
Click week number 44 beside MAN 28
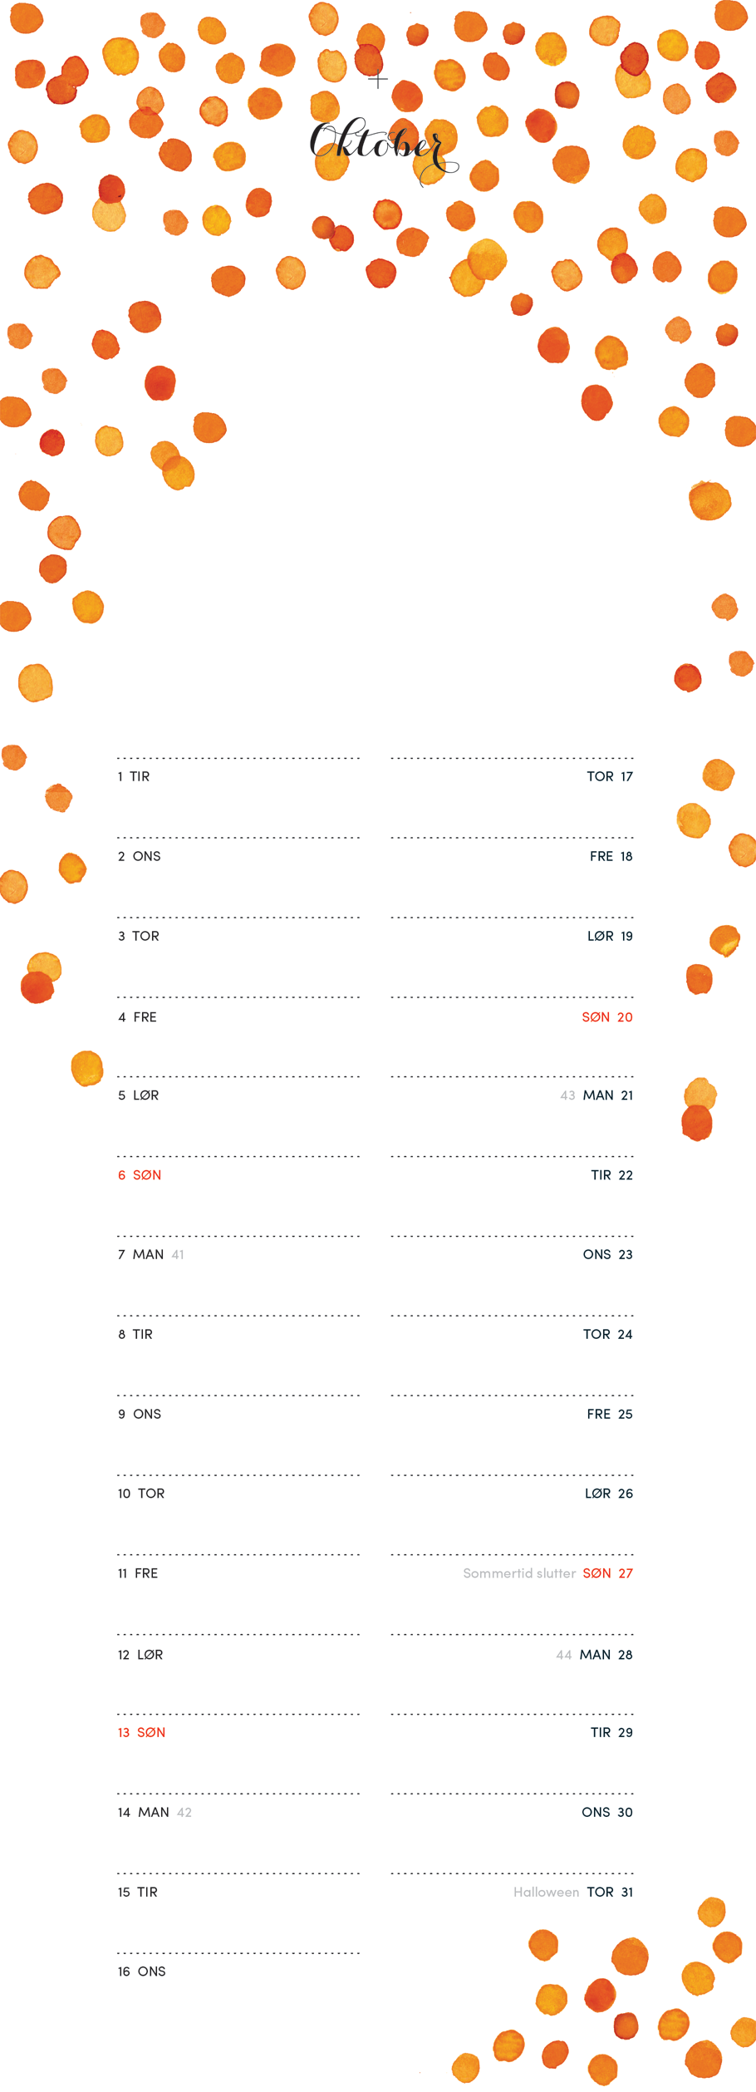pyautogui.click(x=564, y=1655)
